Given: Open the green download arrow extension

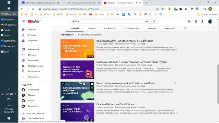Looking at the screenshot, I should click(169, 9).
